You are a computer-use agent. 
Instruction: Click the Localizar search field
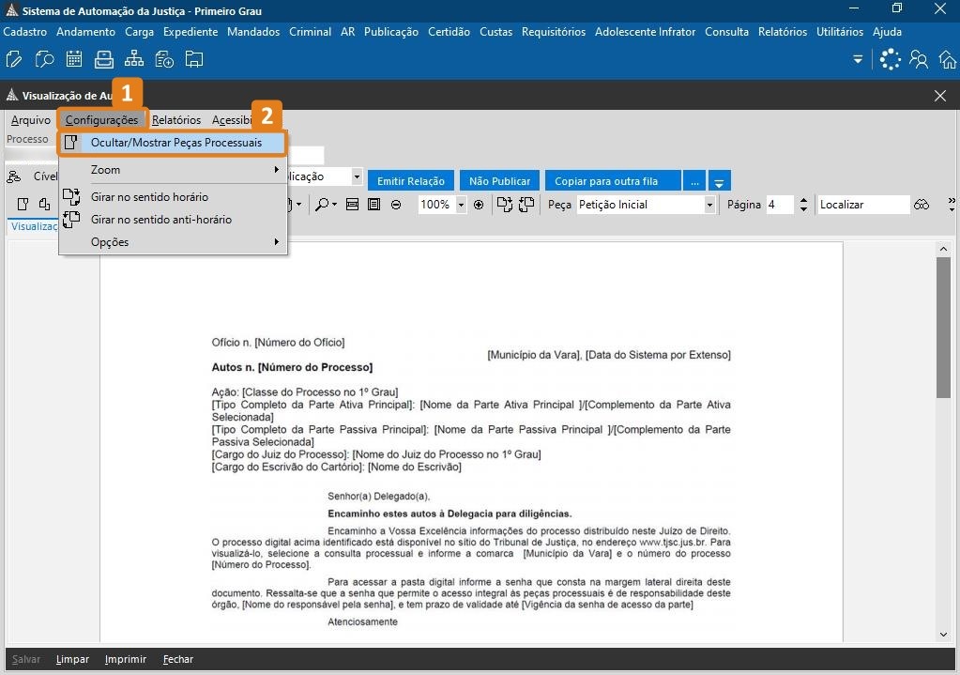coord(863,205)
